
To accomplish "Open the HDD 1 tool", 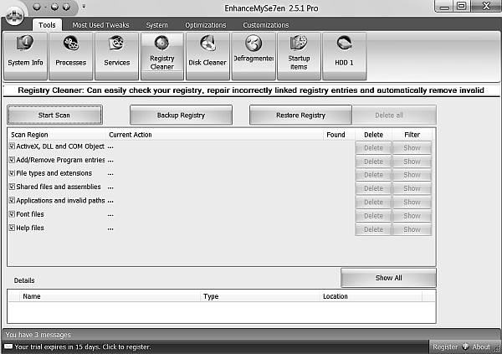I will (x=344, y=56).
